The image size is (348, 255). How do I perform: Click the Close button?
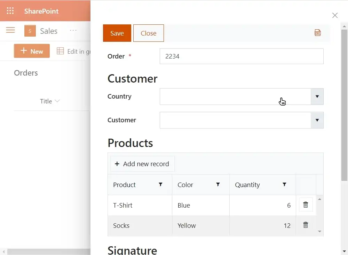point(149,33)
